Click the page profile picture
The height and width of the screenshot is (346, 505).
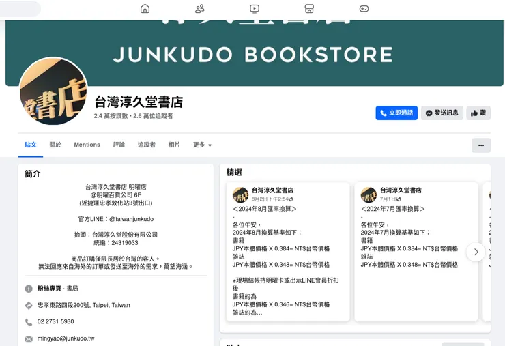click(x=53, y=91)
